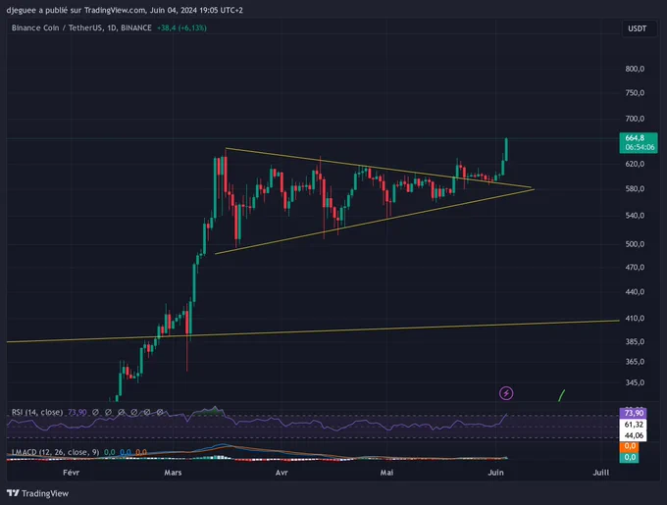Viewport: 667px width, 505px height.
Task: Click the 06:54:06 candle countdown timer
Action: pyautogui.click(x=640, y=147)
